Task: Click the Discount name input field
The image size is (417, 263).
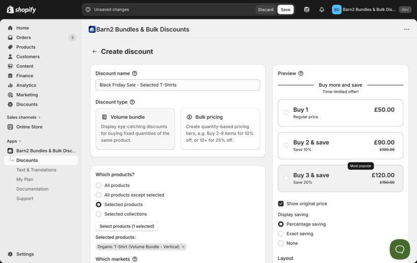Action: coord(177,85)
